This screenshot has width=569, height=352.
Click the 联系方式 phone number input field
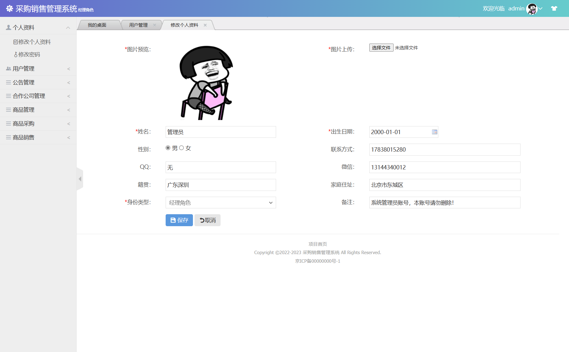[x=444, y=150]
